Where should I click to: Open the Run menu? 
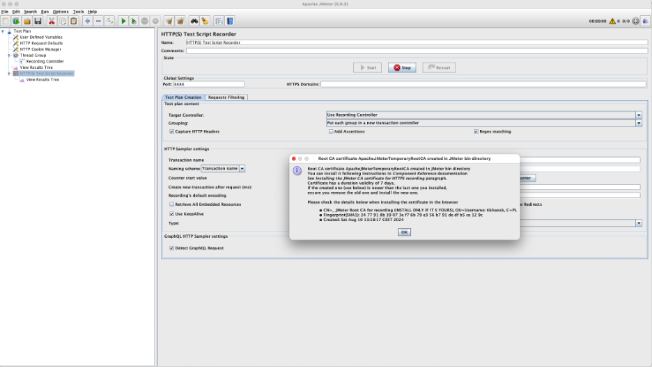point(45,12)
